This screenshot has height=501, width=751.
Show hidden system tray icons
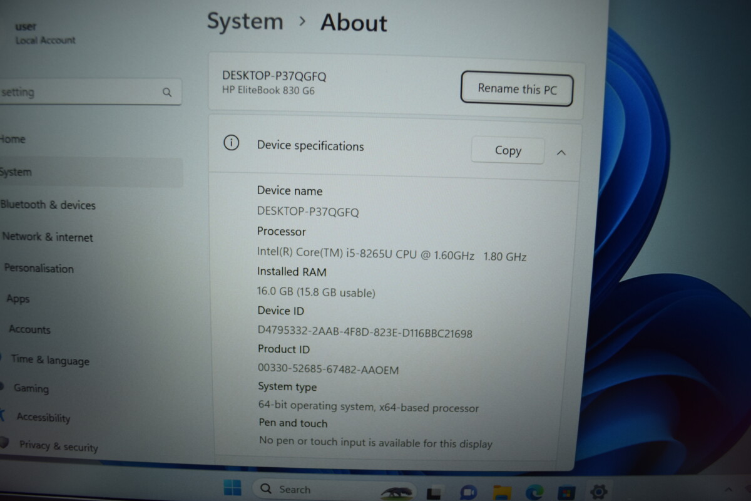[728, 488]
